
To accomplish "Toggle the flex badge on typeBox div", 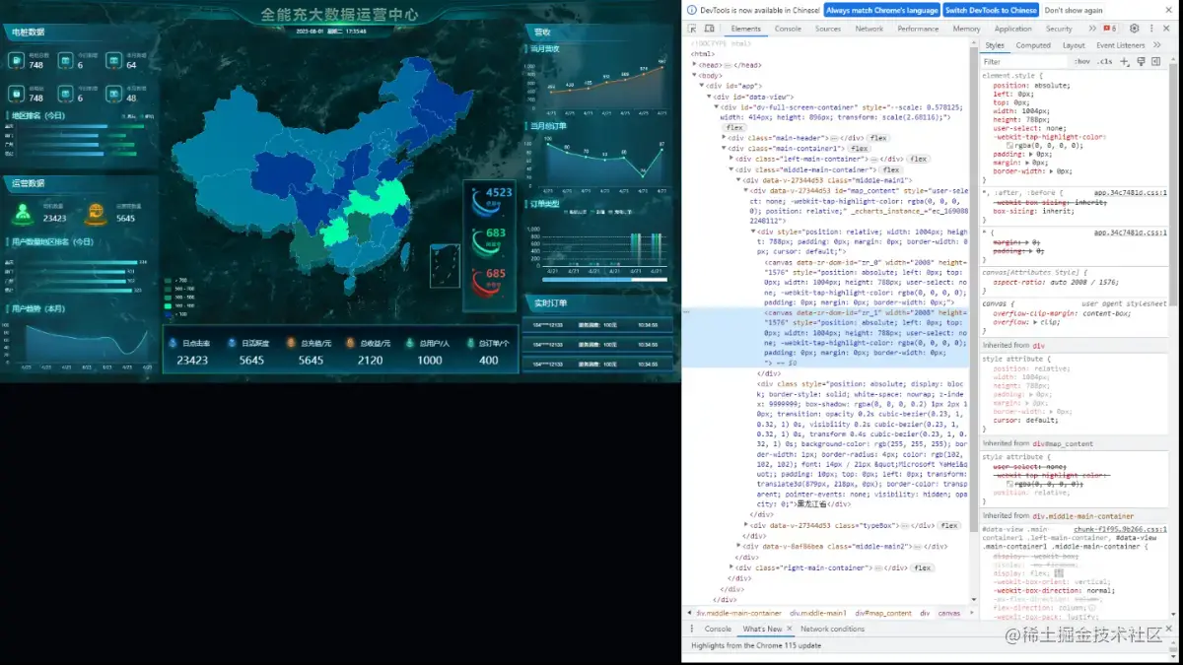I will click(x=948, y=525).
